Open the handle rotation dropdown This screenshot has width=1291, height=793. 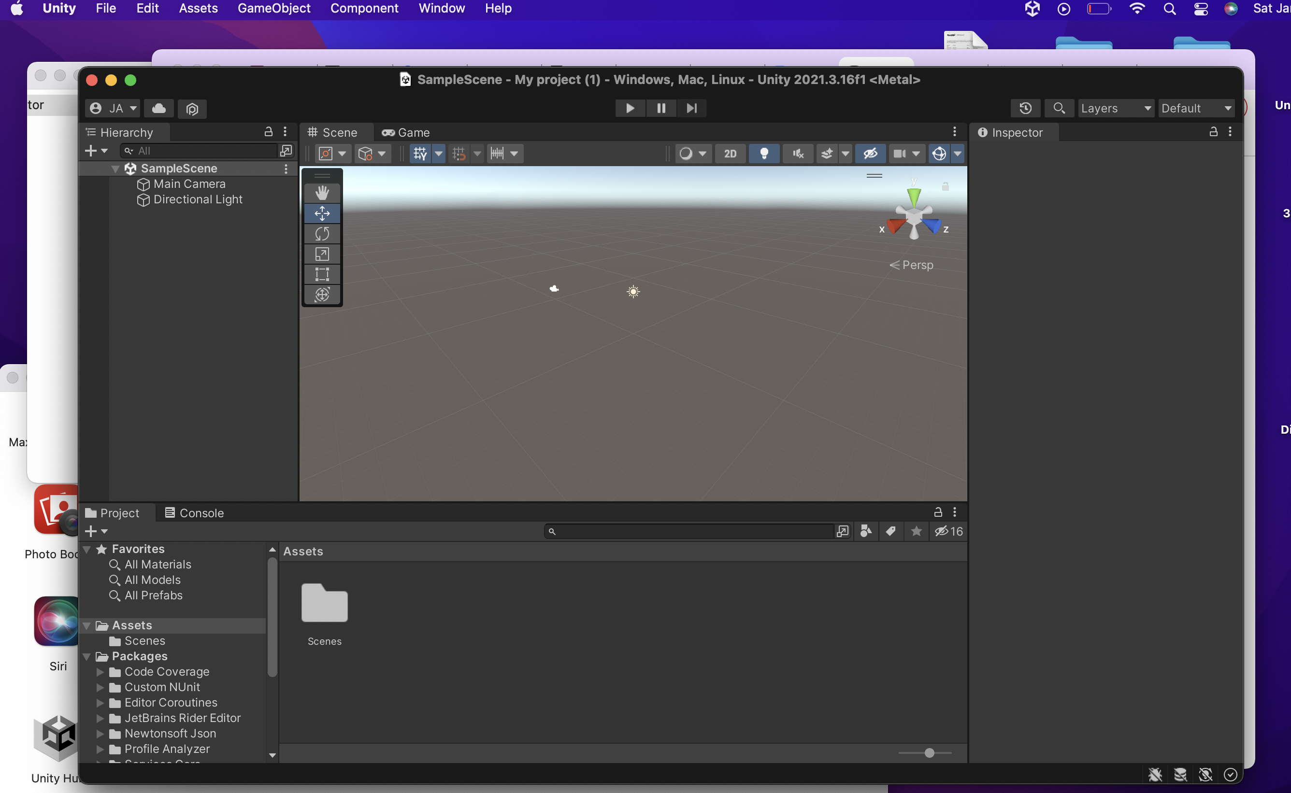[373, 154]
